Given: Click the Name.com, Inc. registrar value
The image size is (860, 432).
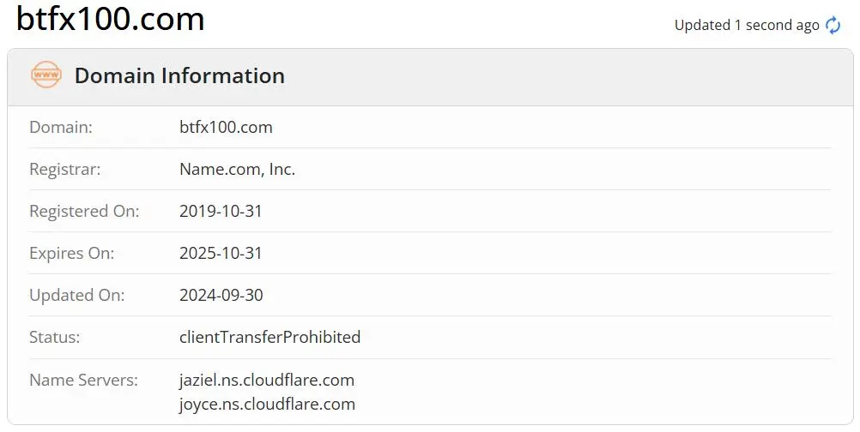Looking at the screenshot, I should point(238,169).
